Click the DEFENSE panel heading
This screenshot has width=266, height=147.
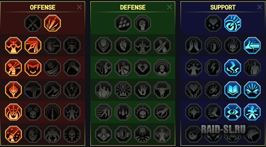(133, 7)
